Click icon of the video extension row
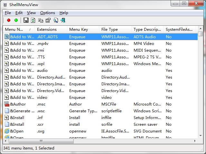 (x=6, y=98)
